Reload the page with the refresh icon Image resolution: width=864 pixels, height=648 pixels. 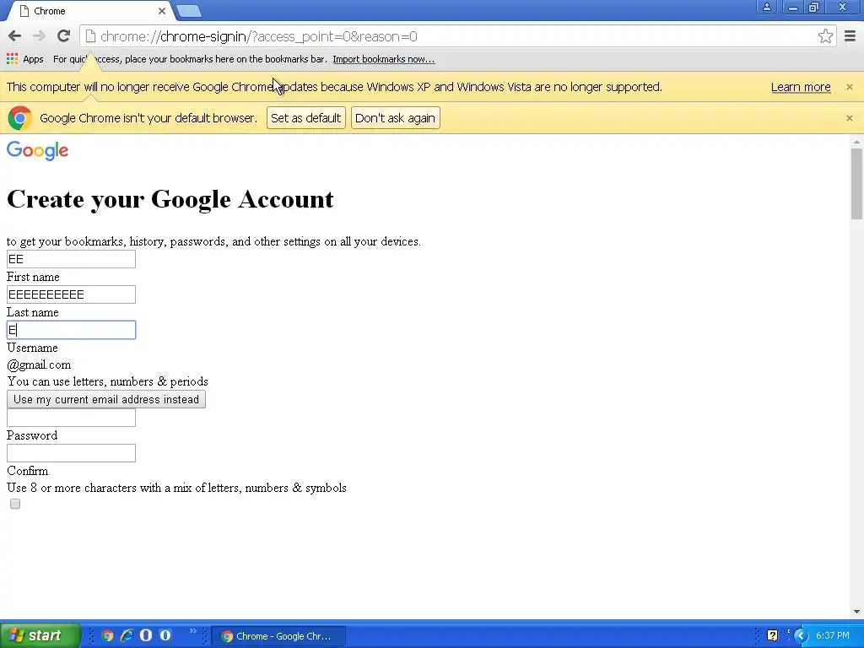click(x=63, y=36)
